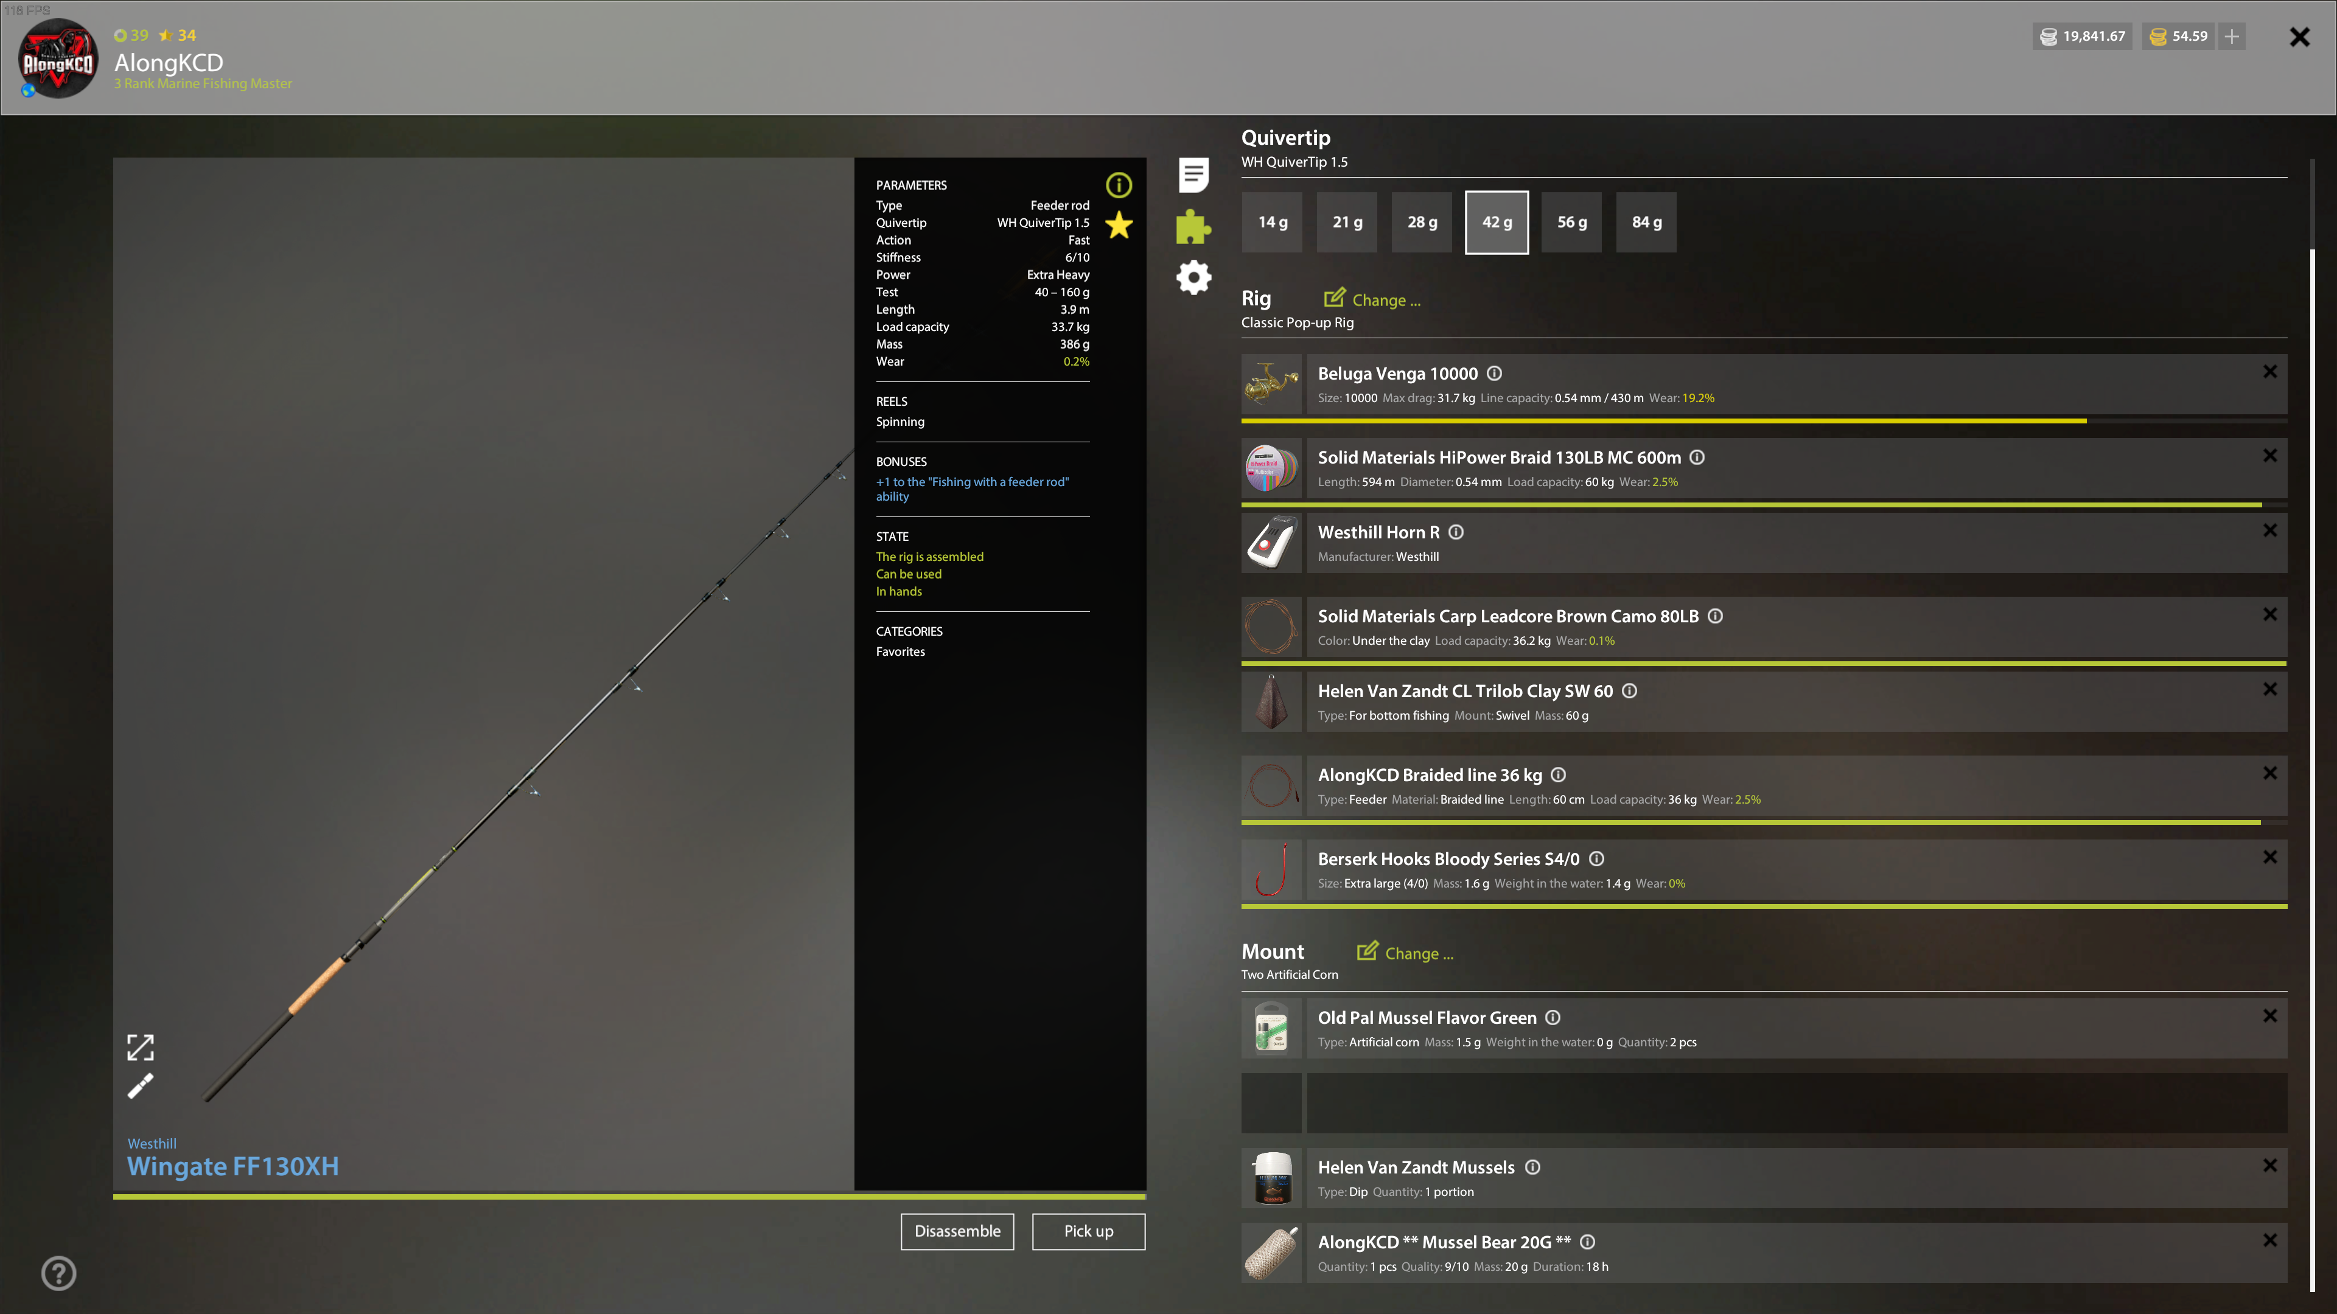Remove the Beluga Venga 10000 reel

2270,372
